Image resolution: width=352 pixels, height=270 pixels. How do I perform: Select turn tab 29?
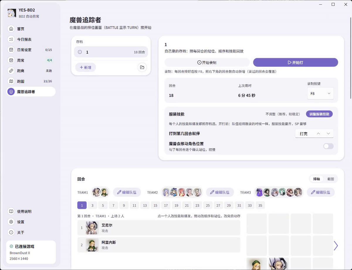(x=229, y=206)
